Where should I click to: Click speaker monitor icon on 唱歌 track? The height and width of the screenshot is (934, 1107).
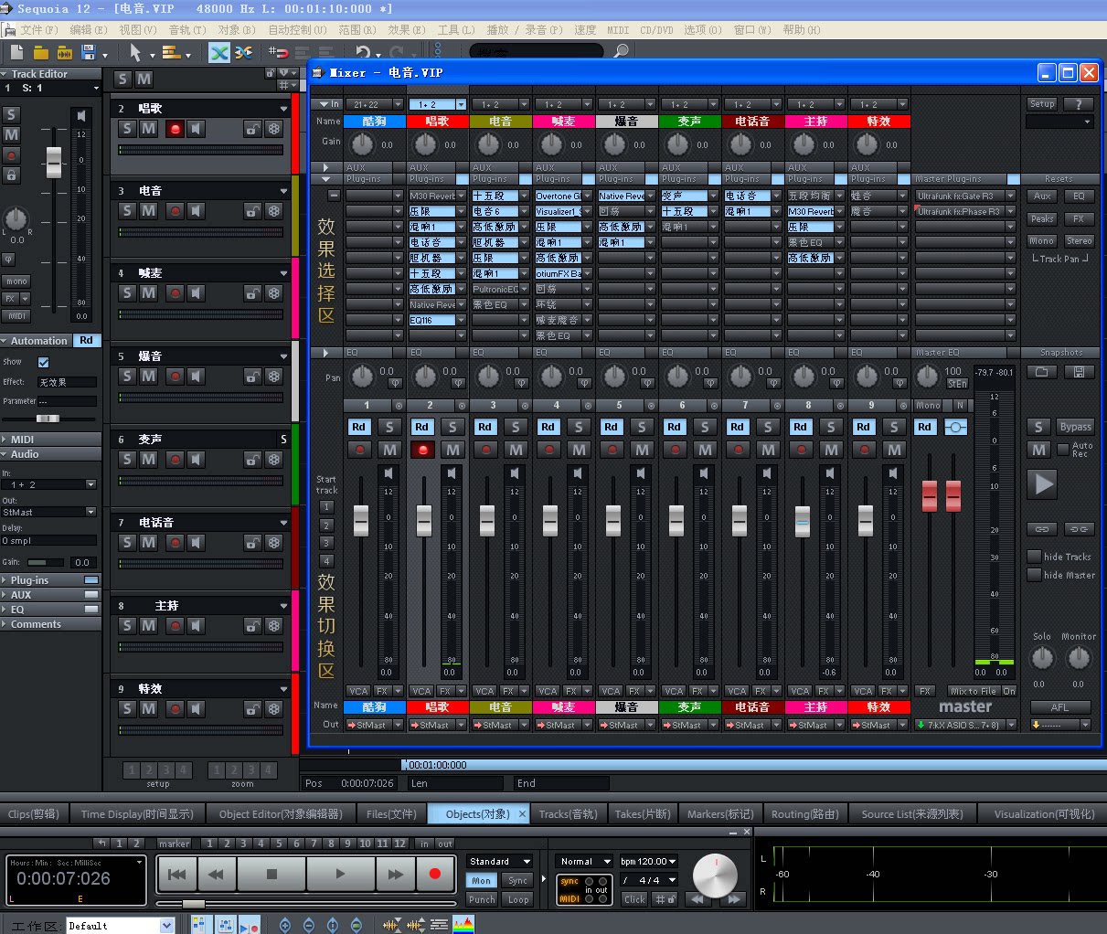pos(196,129)
